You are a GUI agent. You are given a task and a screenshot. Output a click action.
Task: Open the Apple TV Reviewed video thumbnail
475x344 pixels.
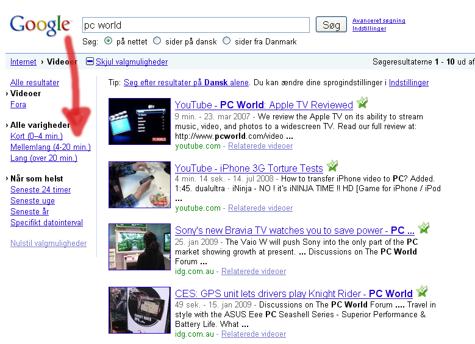click(x=139, y=121)
